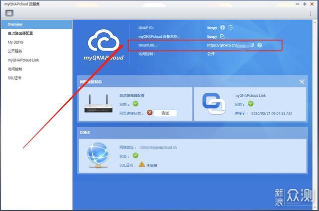Screen dimensions: 319x211
Task: Click the 测试 test button
Action: [165, 113]
